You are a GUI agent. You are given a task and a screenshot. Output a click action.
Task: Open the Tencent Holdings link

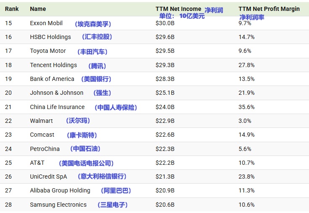coord(53,65)
